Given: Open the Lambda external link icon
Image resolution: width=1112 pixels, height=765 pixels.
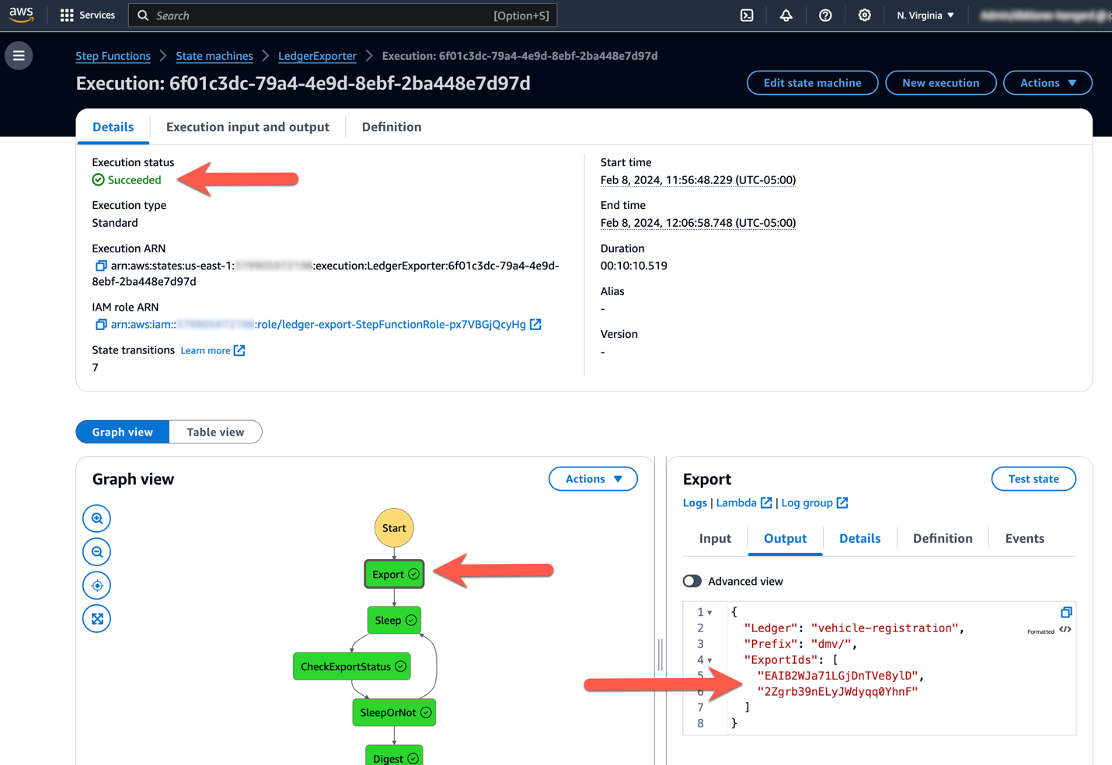Looking at the screenshot, I should click(766, 502).
